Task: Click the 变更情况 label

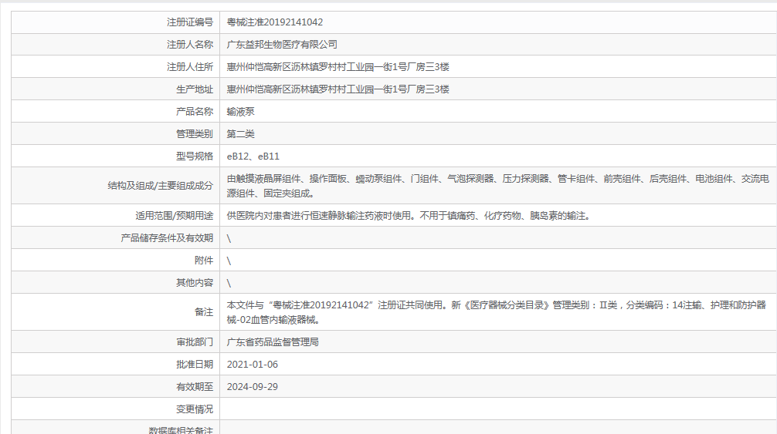Action: tap(195, 409)
